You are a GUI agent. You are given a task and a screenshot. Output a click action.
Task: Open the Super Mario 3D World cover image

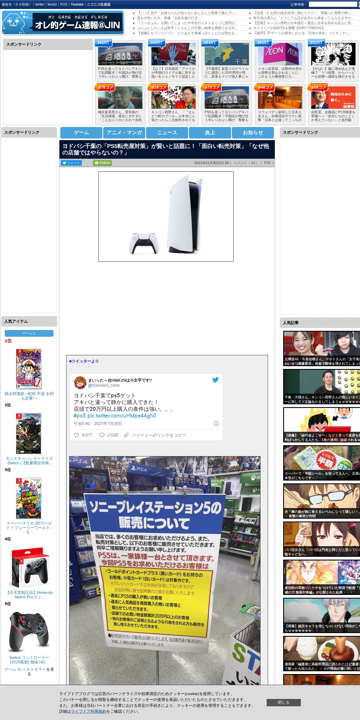29,498
